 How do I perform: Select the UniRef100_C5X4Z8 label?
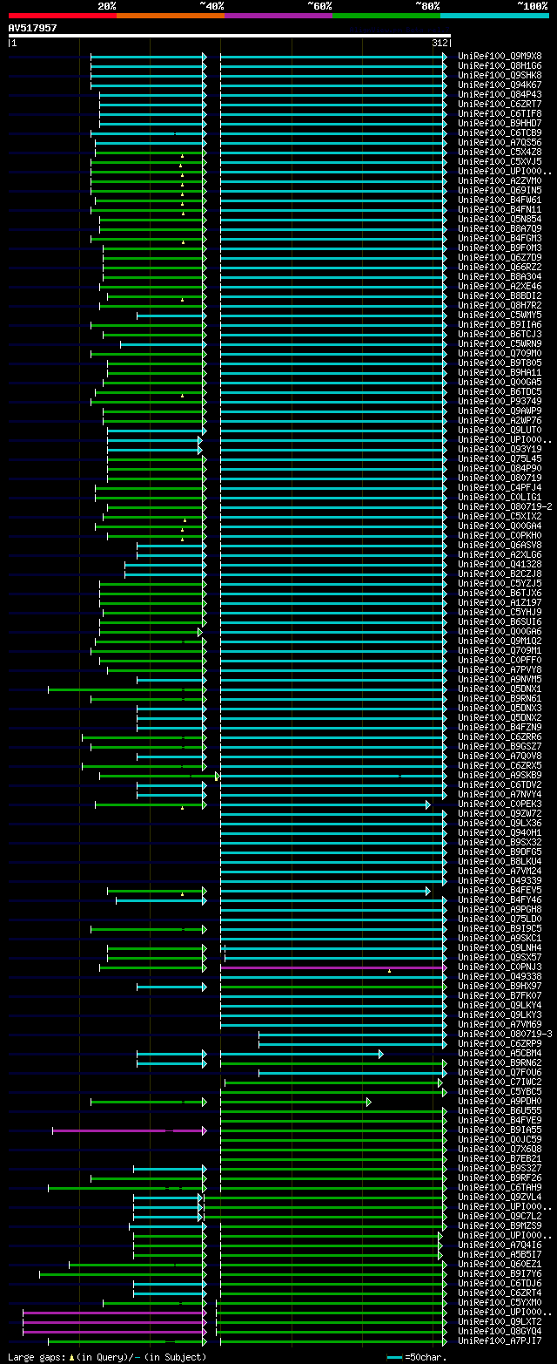[x=500, y=152]
